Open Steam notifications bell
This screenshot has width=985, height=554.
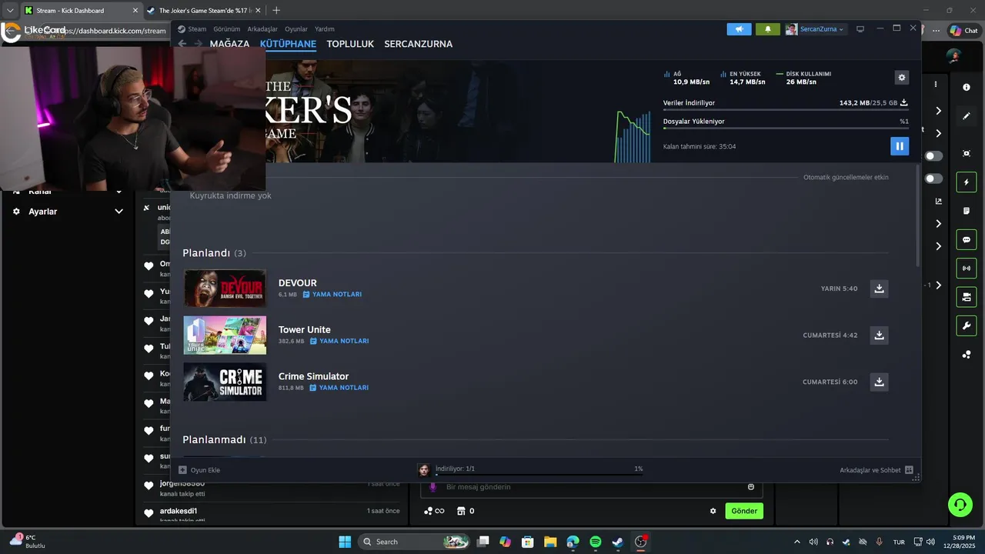tap(767, 29)
